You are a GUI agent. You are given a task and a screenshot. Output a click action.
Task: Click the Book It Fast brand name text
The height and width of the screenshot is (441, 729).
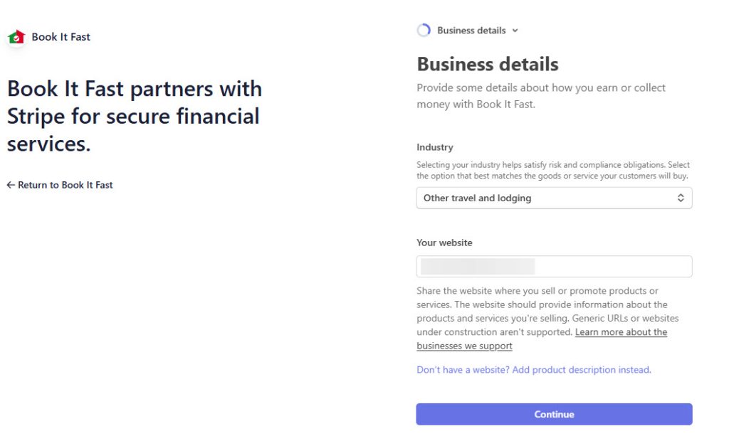pyautogui.click(x=61, y=37)
